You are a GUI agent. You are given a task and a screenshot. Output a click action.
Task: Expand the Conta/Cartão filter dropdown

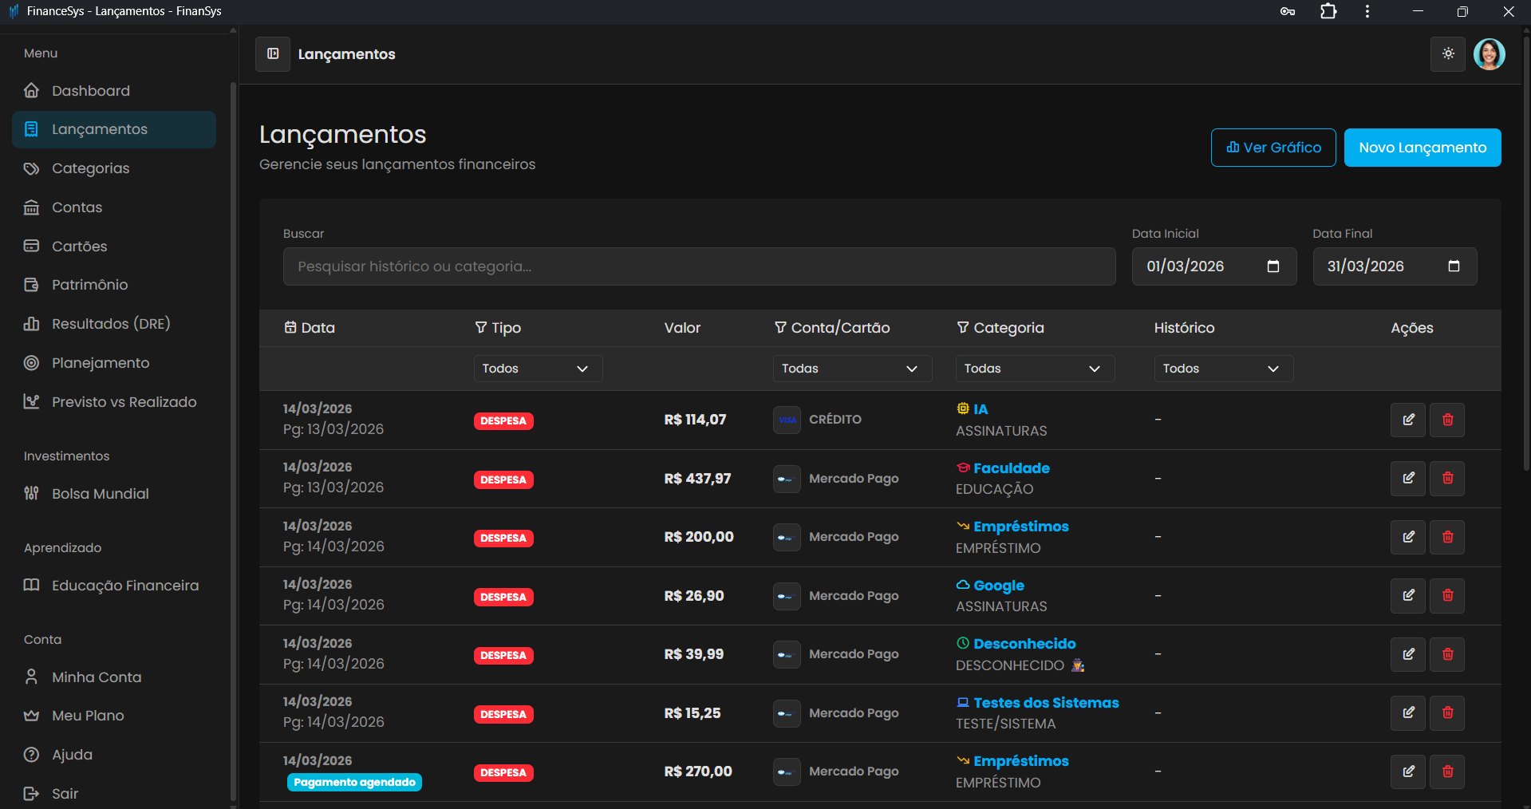[x=851, y=369]
